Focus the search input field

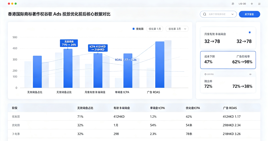[x=219, y=14]
